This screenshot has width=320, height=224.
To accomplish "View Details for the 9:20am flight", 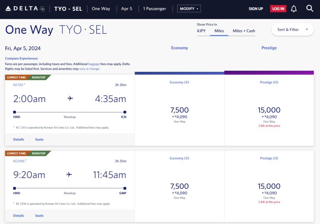I will coord(19,216).
